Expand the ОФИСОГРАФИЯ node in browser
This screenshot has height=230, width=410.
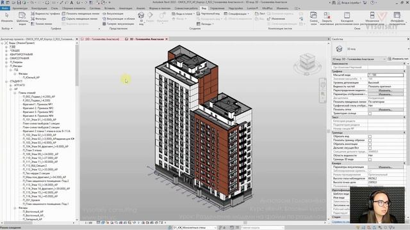coord(6,58)
